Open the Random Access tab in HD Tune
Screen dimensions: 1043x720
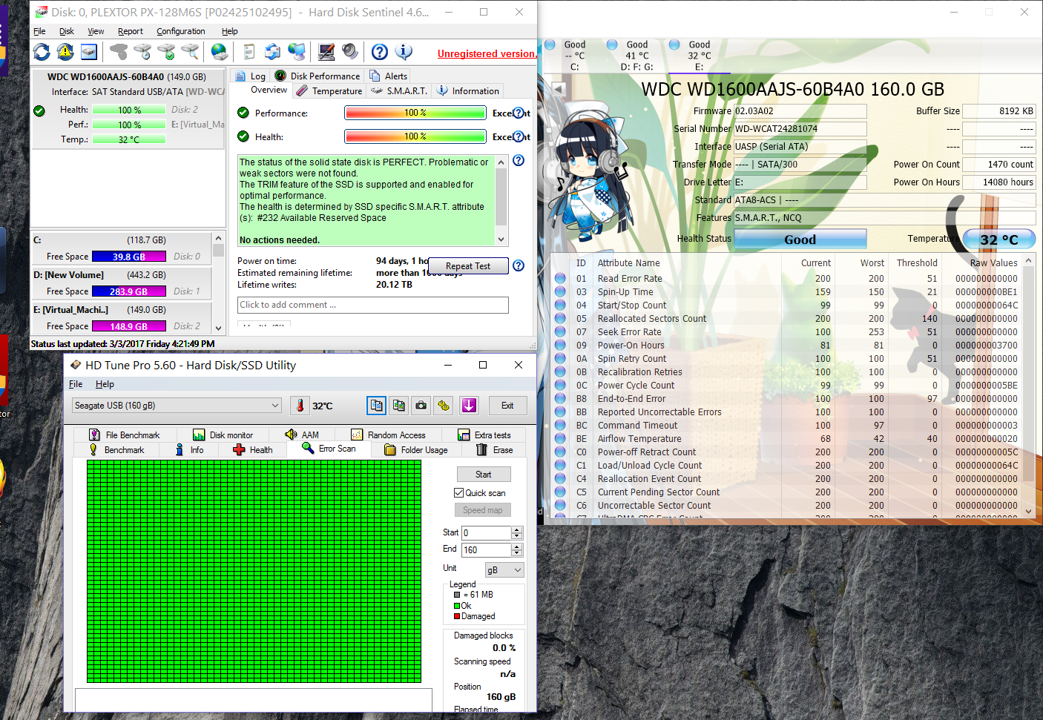[x=389, y=435]
